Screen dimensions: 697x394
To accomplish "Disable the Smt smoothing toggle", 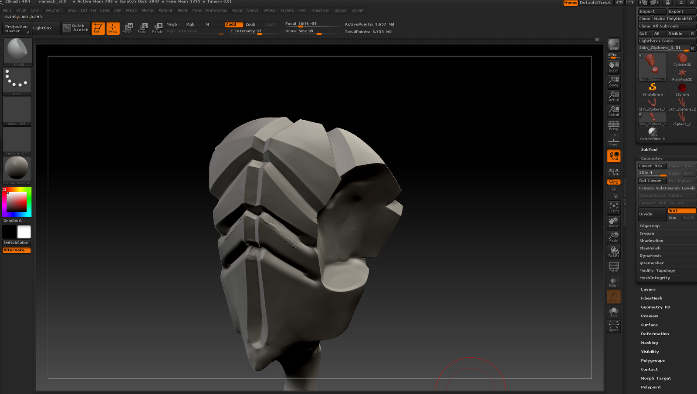I will point(681,210).
